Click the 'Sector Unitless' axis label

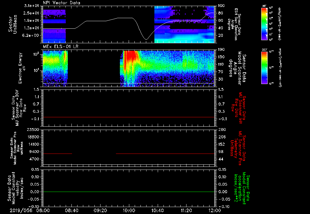[12, 24]
